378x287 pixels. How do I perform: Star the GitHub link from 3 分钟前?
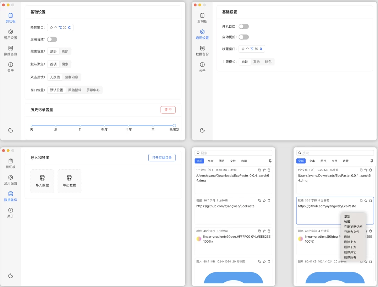(264, 200)
